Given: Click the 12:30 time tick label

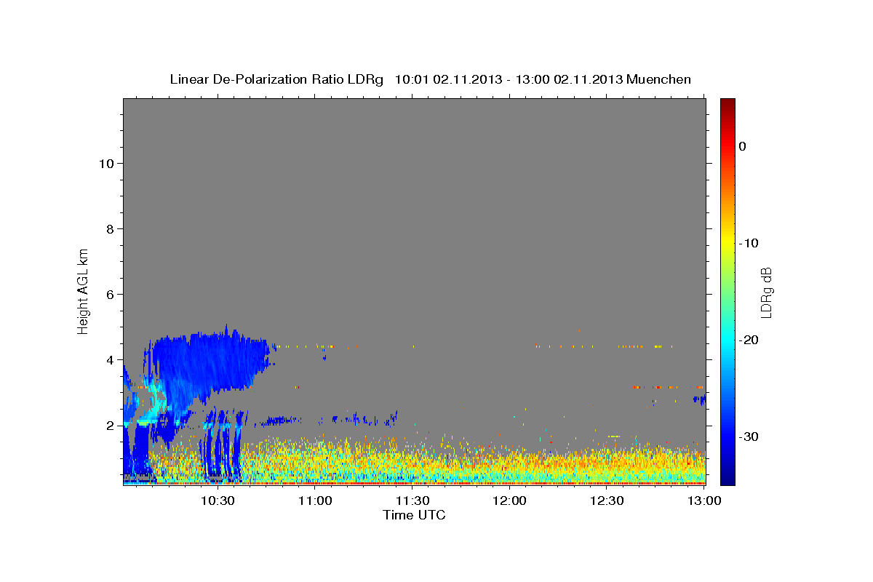Looking at the screenshot, I should 607,501.
